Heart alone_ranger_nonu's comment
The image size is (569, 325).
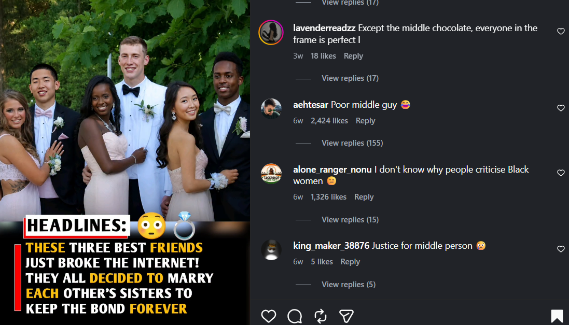coord(561,173)
